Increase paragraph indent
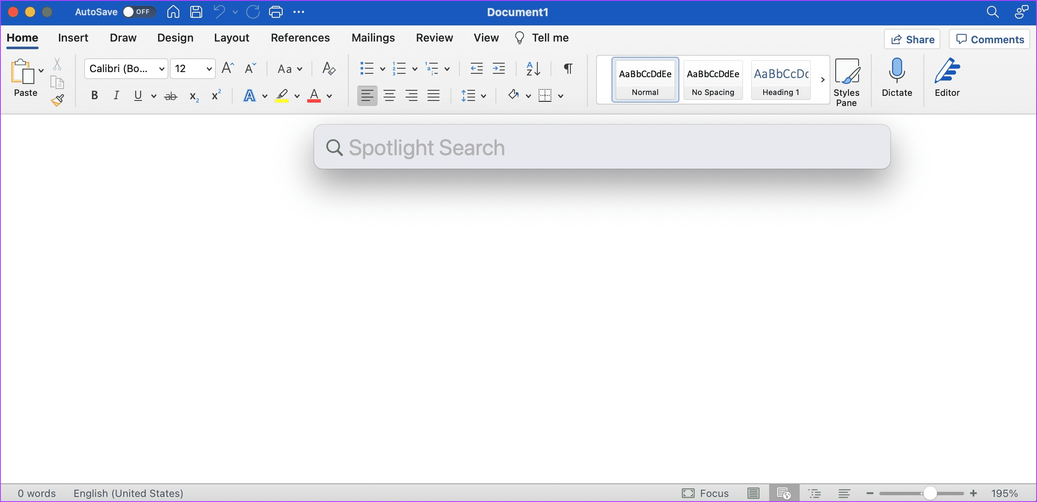This screenshot has height=502, width=1037. coord(499,68)
